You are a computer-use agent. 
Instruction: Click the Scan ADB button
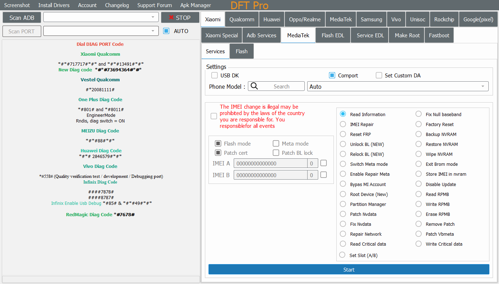(22, 18)
